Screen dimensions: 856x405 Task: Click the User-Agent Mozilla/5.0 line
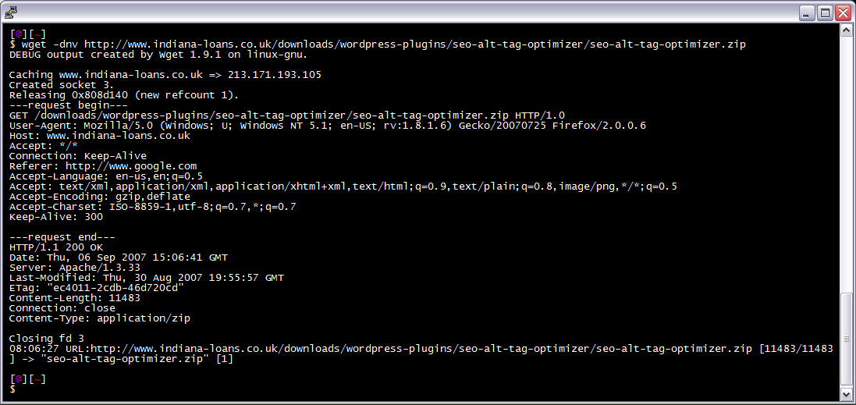328,126
